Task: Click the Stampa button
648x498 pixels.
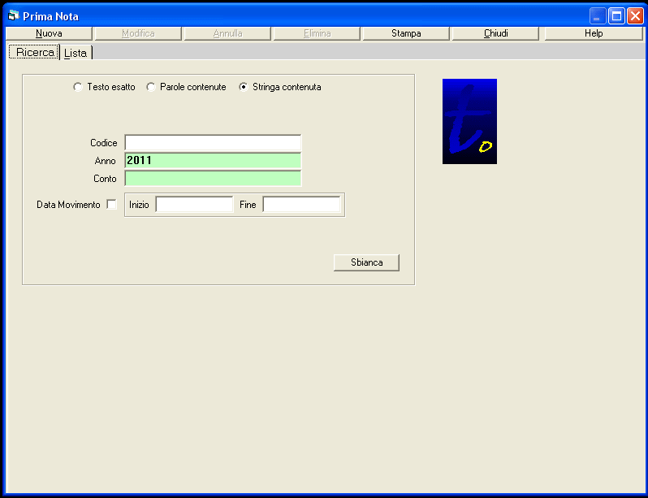Action: coord(406,33)
